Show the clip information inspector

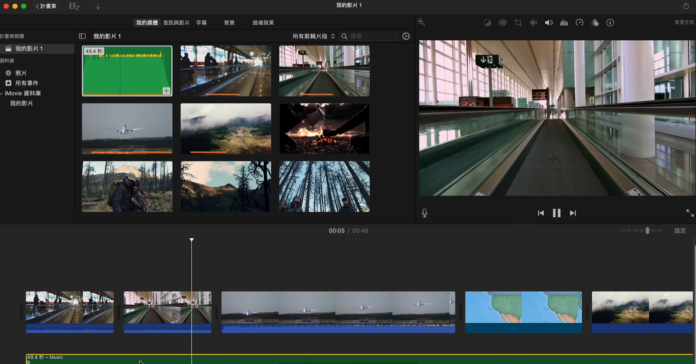pyautogui.click(x=610, y=23)
